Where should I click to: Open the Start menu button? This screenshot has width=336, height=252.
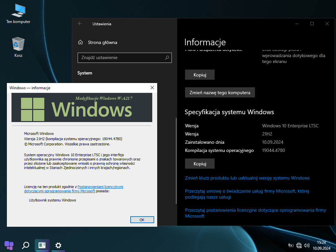9,245
